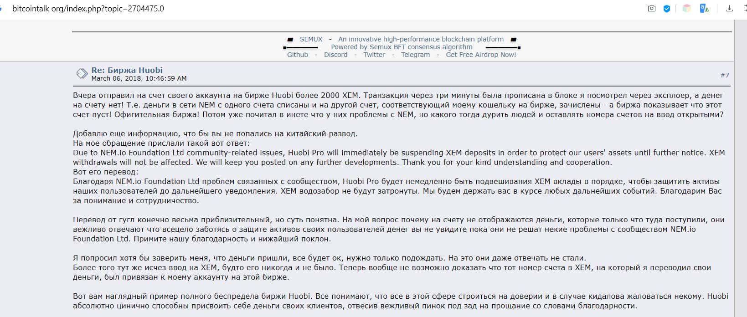Open the SEMUX signature link
The image size is (747, 317).
coord(311,39)
